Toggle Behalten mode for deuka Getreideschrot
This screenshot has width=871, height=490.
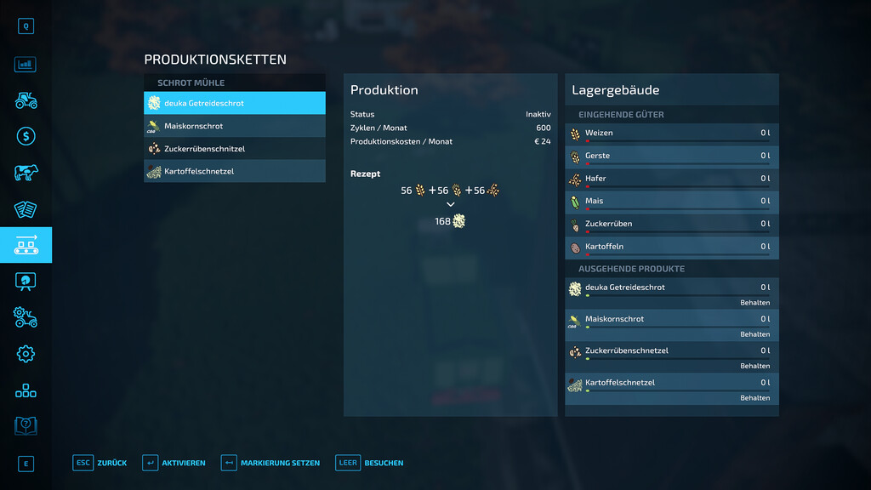pyautogui.click(x=754, y=303)
